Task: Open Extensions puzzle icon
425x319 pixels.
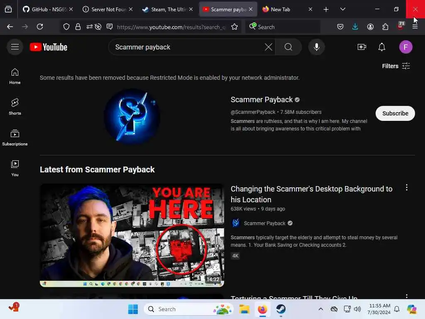Action: tap(385, 27)
